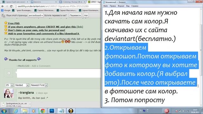Screen dimensions: 203x114
Task: Click the address bar URL
Action: click(53, 6)
